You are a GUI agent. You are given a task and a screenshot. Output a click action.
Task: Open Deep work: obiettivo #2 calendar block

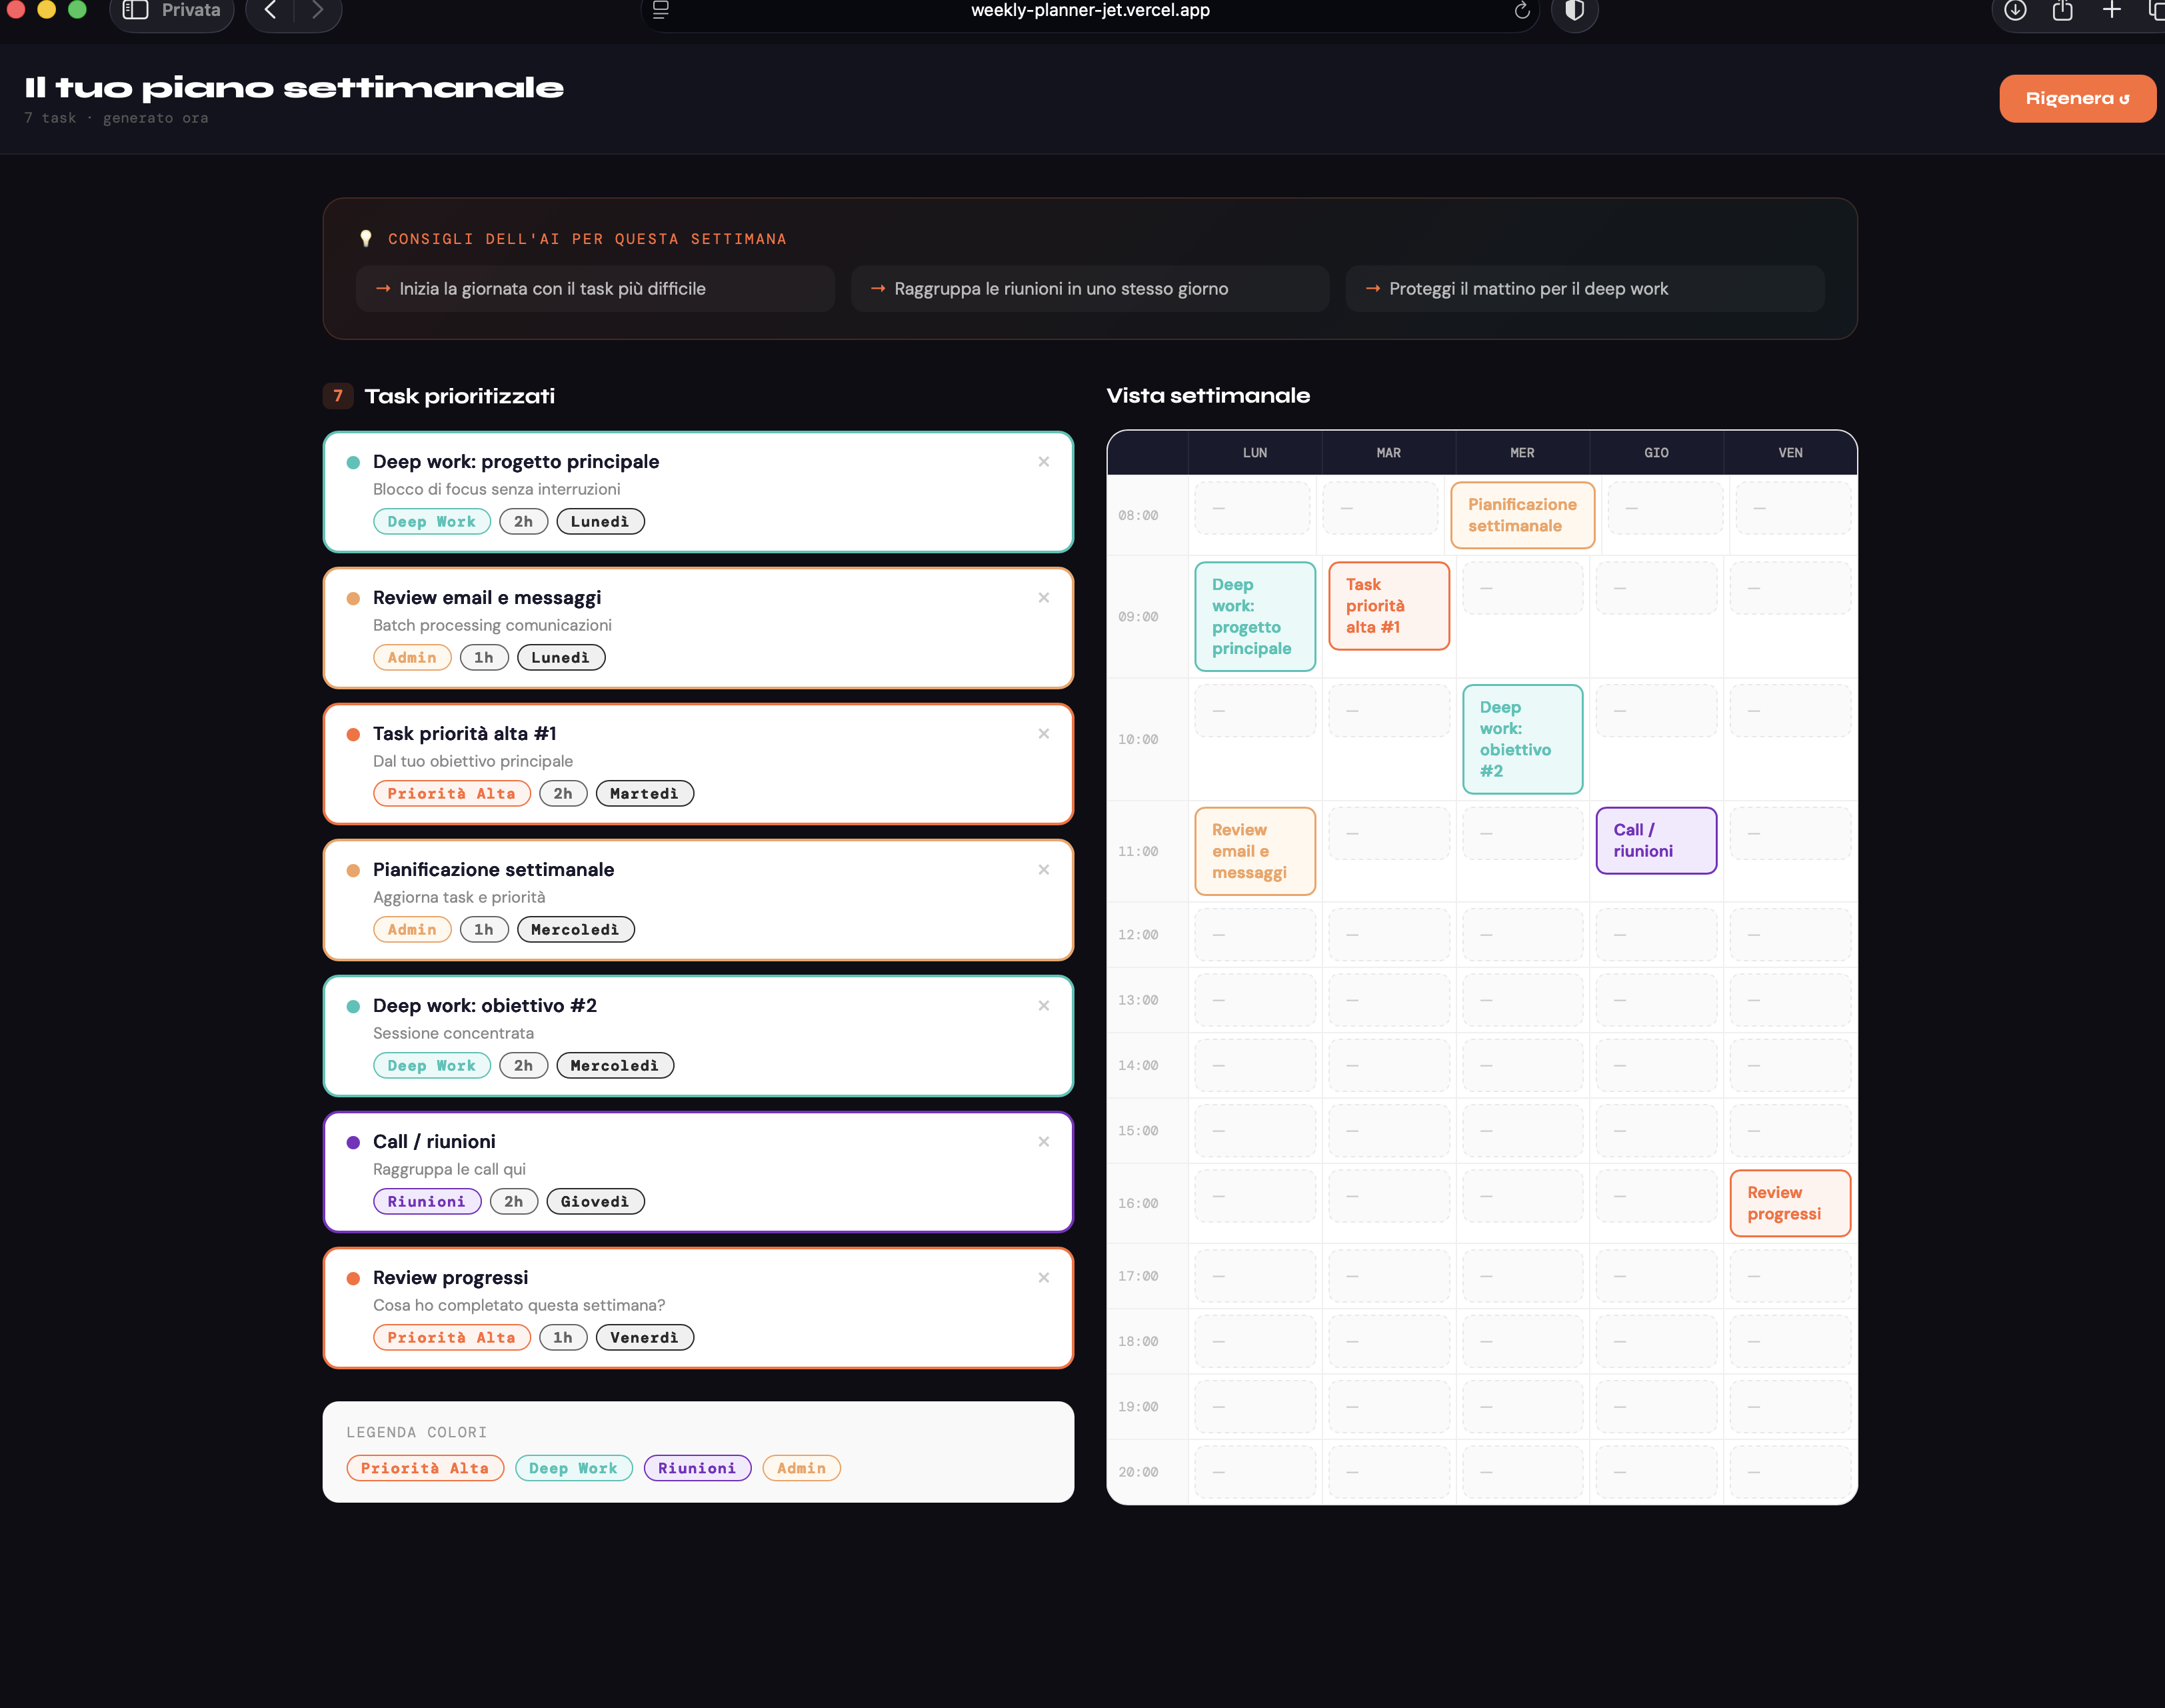pos(1522,739)
